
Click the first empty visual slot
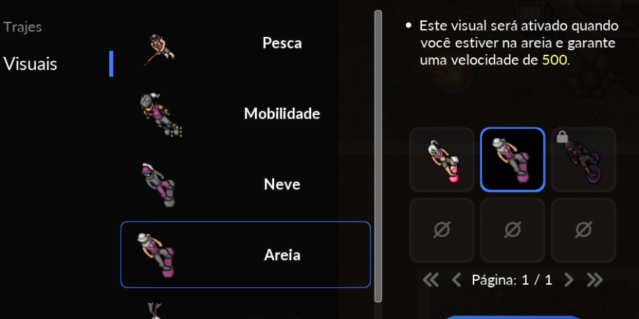pyautogui.click(x=442, y=230)
